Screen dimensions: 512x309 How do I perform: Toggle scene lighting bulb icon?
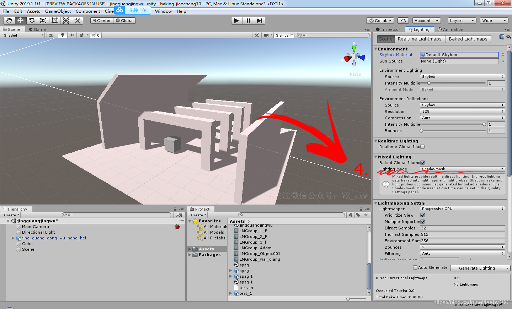click(63, 35)
